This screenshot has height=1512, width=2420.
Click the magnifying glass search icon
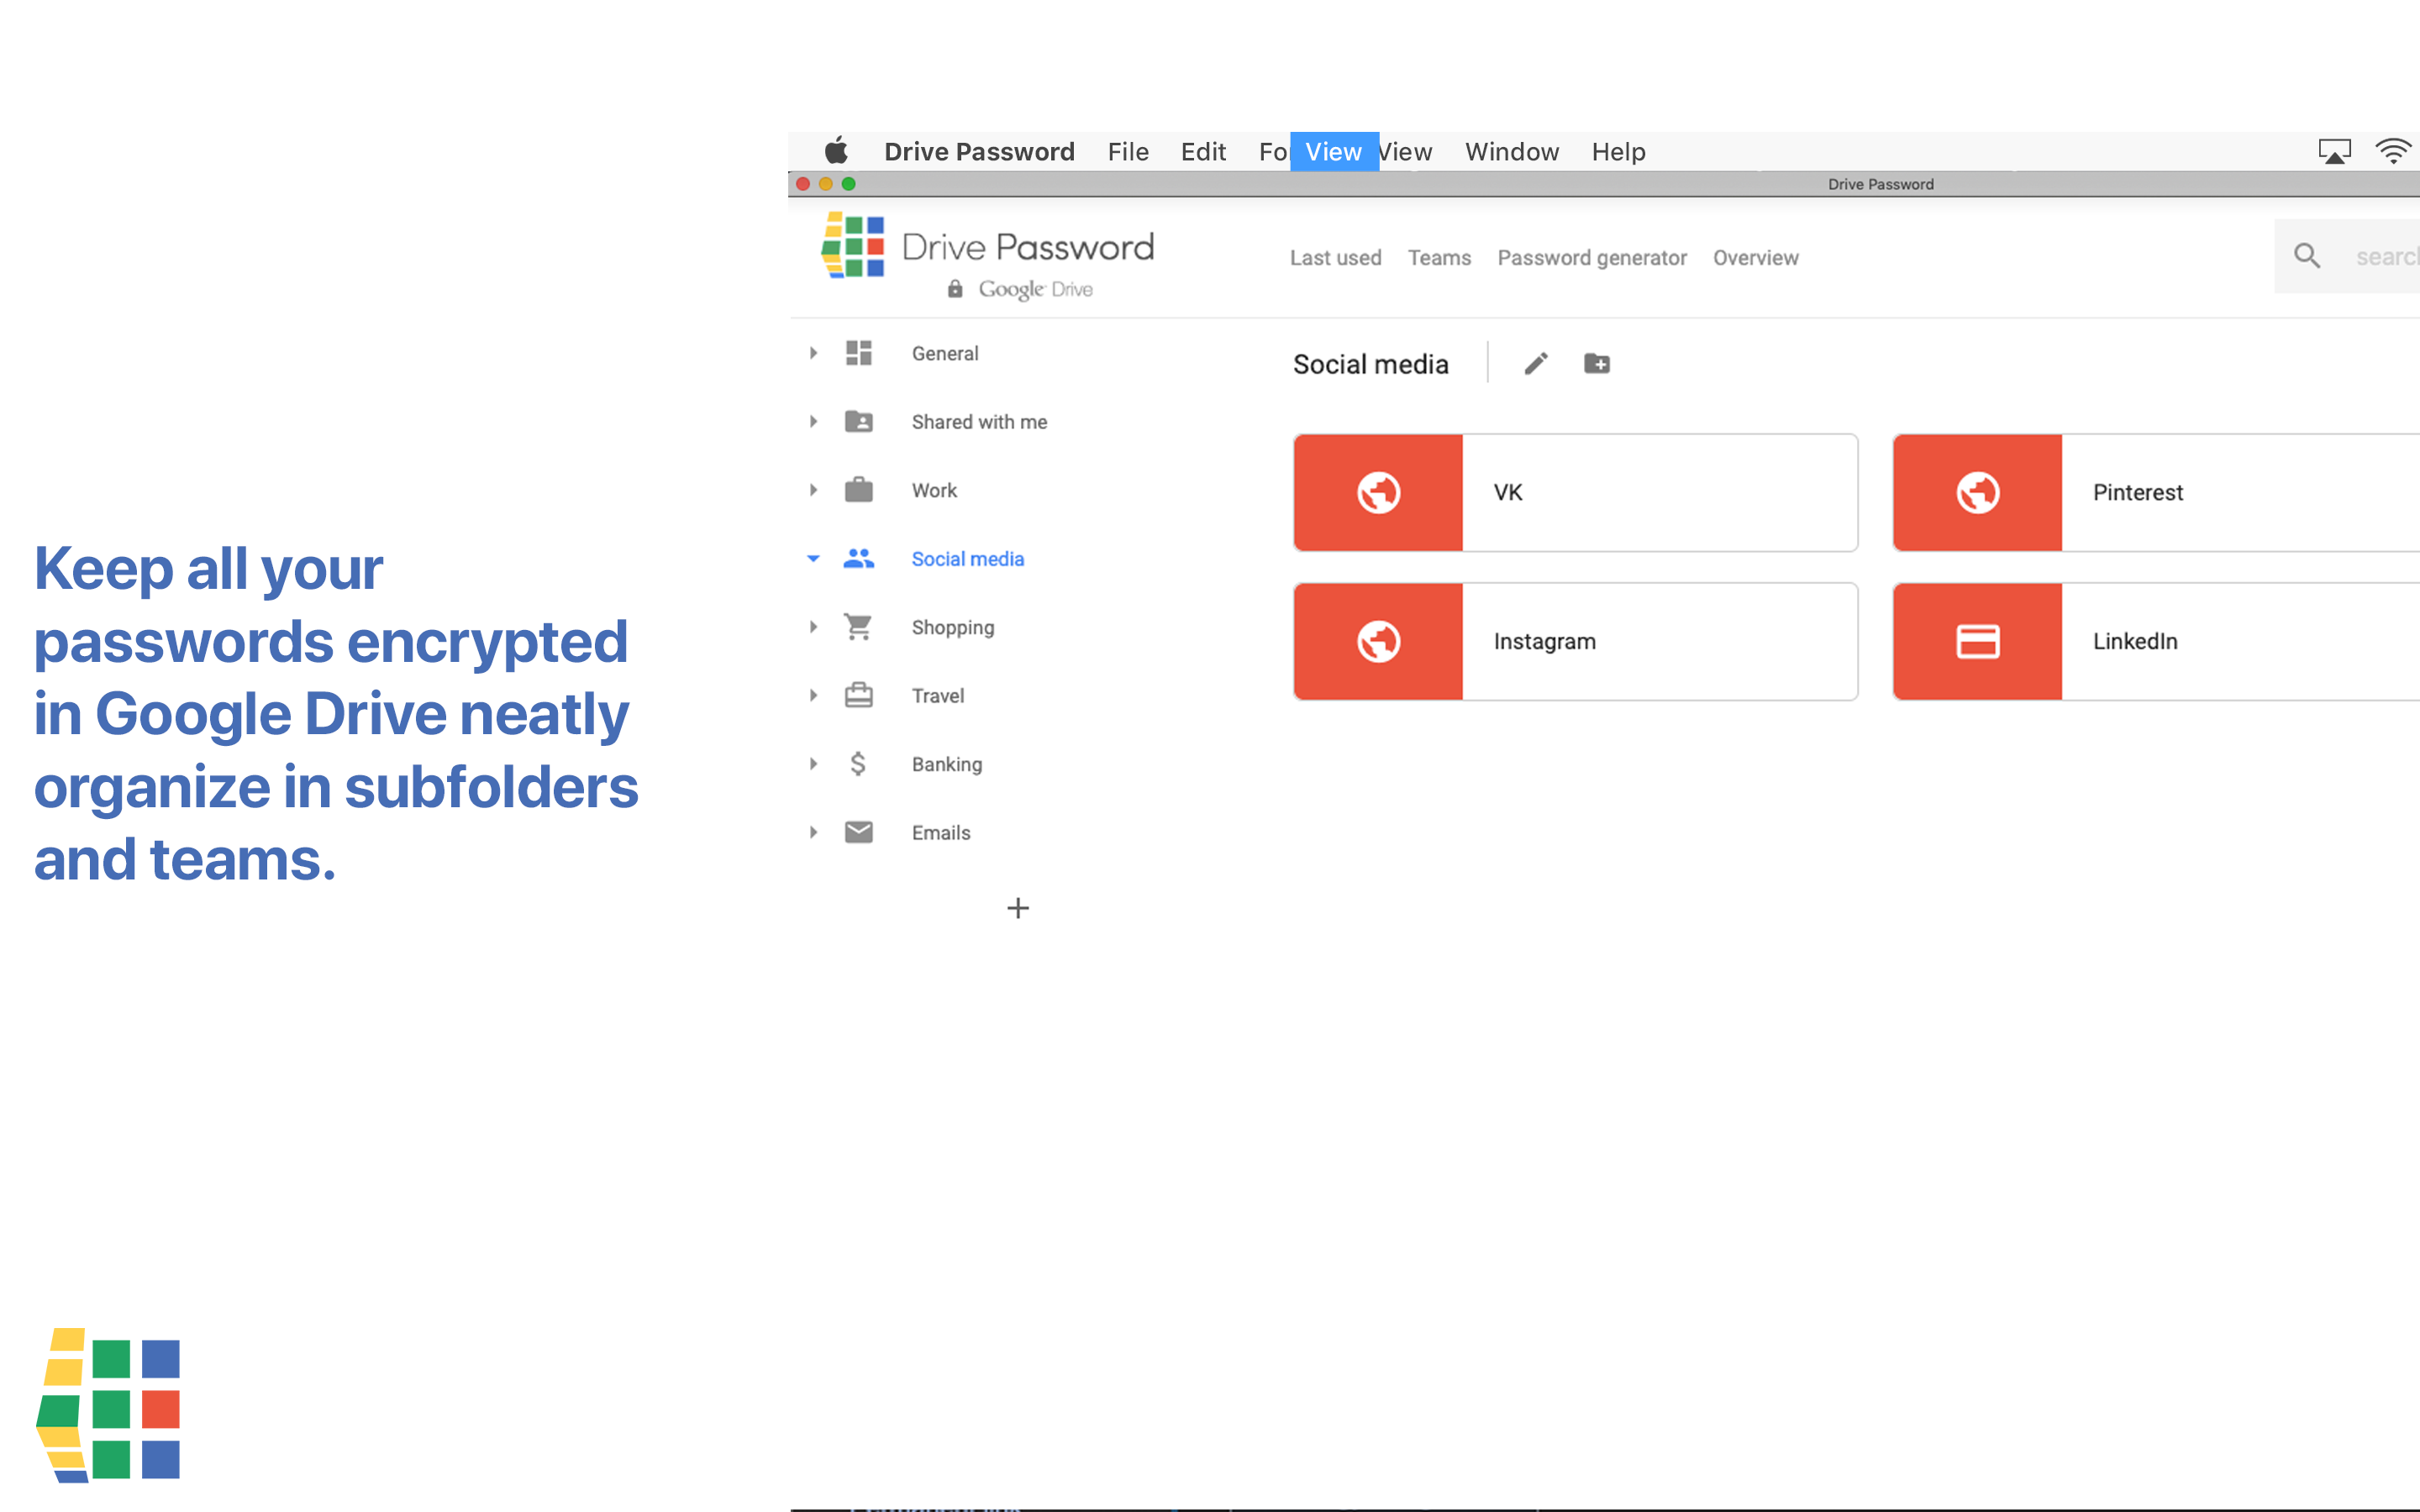pyautogui.click(x=2307, y=256)
